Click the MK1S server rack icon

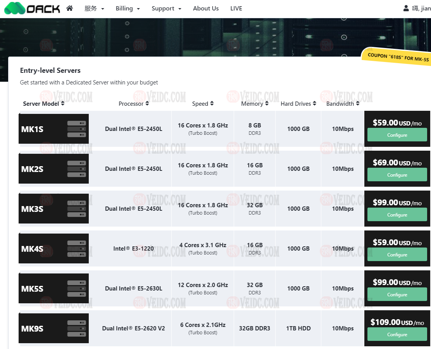pos(77,129)
